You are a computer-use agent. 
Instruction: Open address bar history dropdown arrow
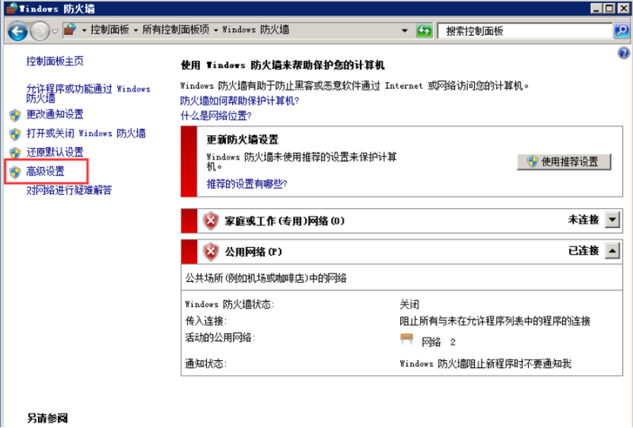coord(404,30)
